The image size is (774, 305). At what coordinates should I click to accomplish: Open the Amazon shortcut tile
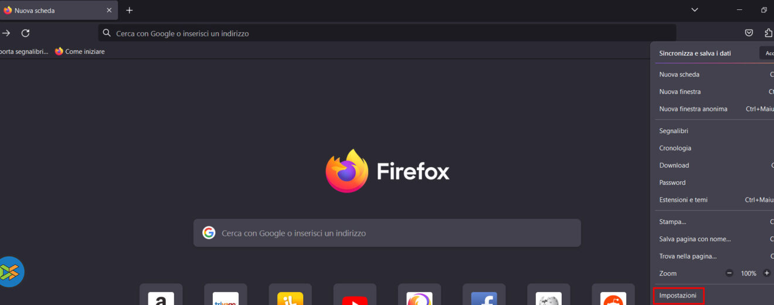(x=161, y=294)
